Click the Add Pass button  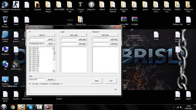point(114,39)
